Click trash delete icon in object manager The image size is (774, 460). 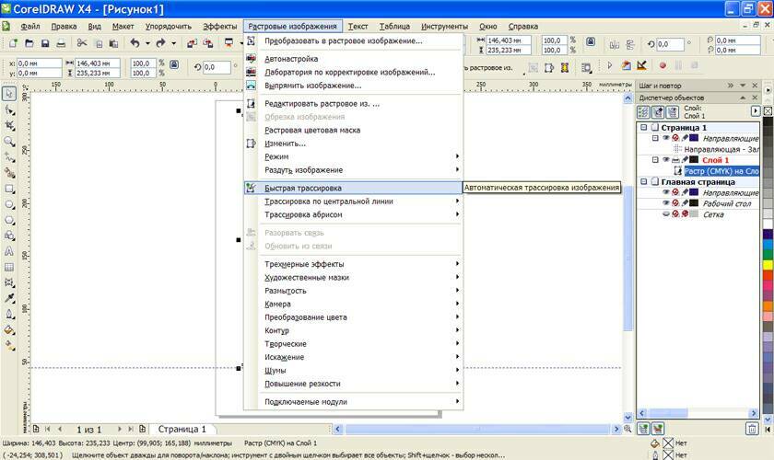(x=753, y=428)
